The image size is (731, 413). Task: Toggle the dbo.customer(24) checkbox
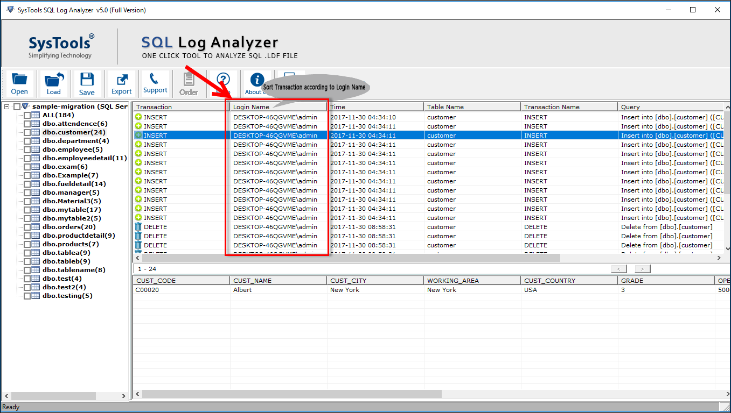[27, 132]
